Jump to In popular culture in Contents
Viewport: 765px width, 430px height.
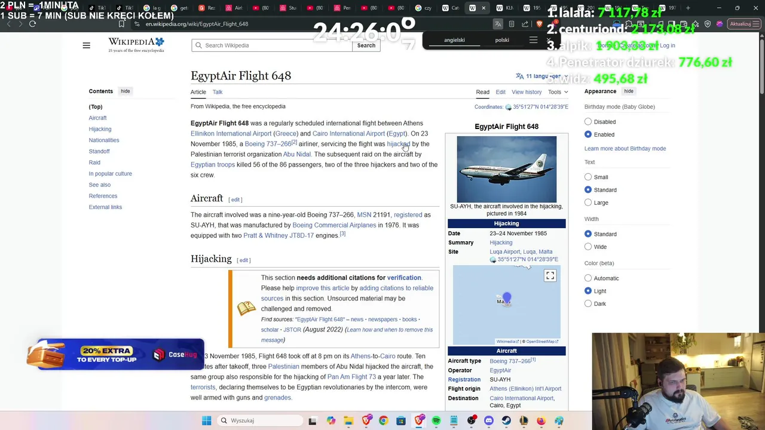click(x=111, y=174)
